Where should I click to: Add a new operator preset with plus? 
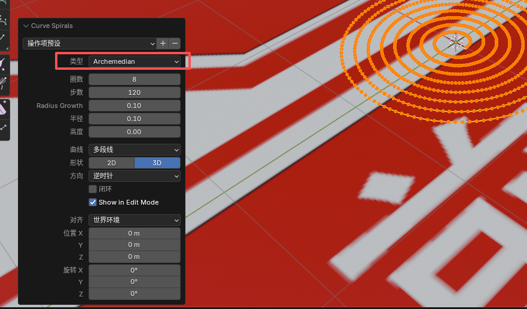pos(163,44)
